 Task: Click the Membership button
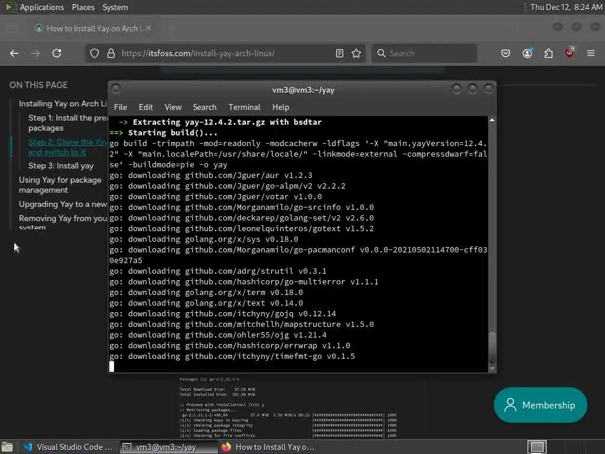click(541, 405)
